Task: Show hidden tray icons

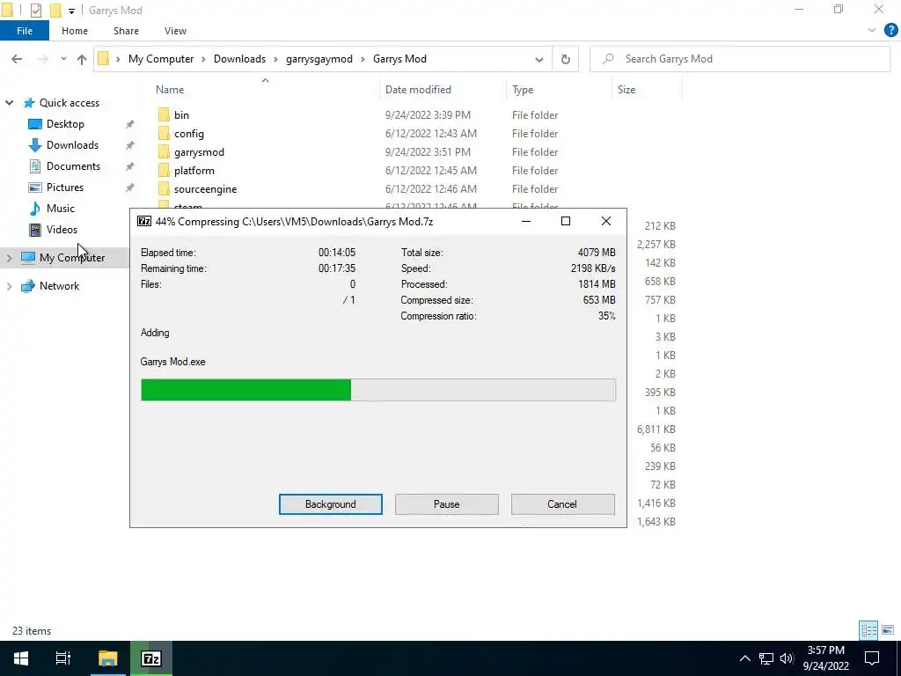Action: coord(744,658)
